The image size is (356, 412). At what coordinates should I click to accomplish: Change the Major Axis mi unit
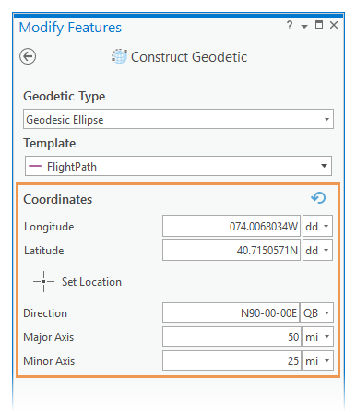(317, 336)
